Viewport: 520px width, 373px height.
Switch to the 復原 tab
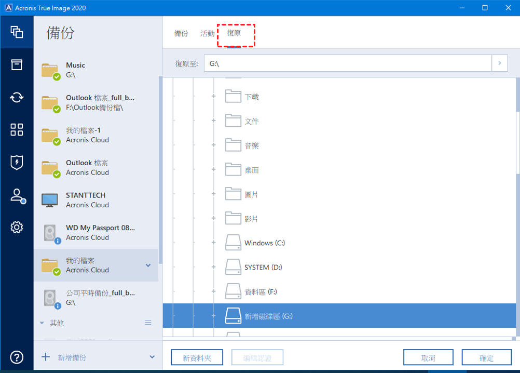[x=234, y=33]
